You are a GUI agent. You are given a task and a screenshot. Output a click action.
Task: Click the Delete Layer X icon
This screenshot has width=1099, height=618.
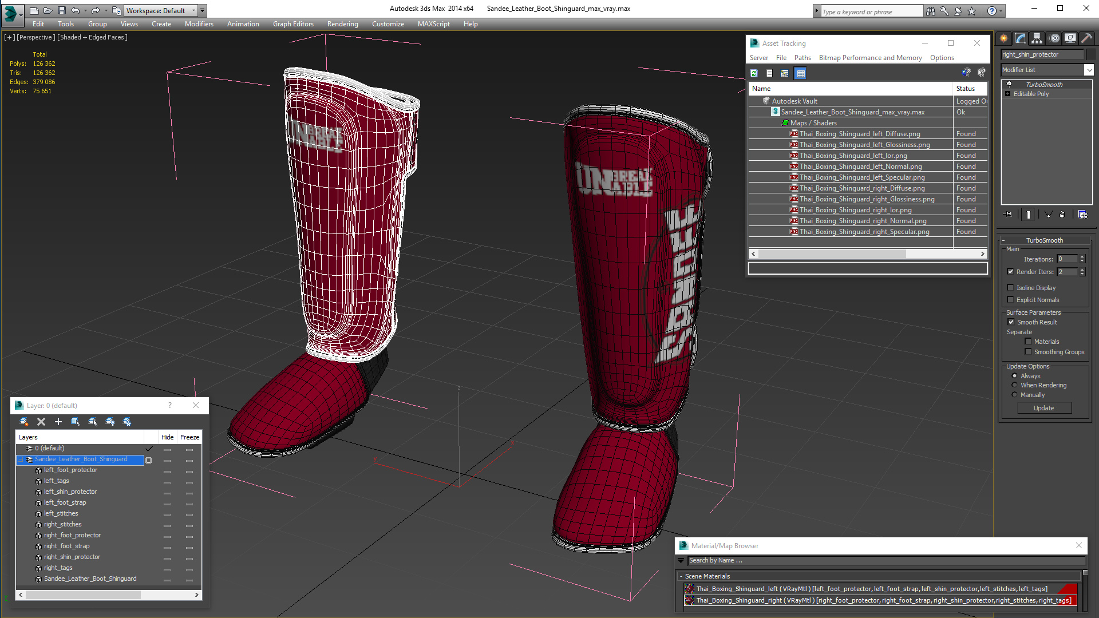point(41,422)
